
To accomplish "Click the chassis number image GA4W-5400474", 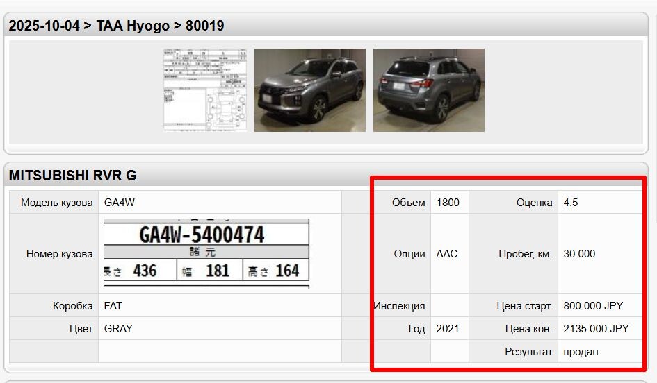I will (x=206, y=253).
